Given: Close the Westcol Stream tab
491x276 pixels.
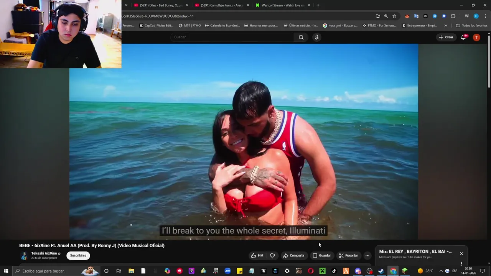Looking at the screenshot, I should 309,5.
